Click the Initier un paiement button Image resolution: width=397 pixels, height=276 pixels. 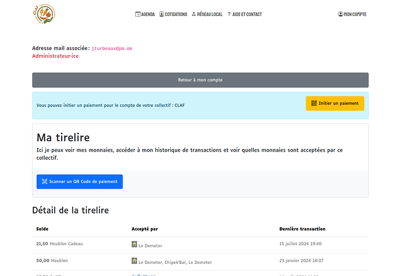335,103
